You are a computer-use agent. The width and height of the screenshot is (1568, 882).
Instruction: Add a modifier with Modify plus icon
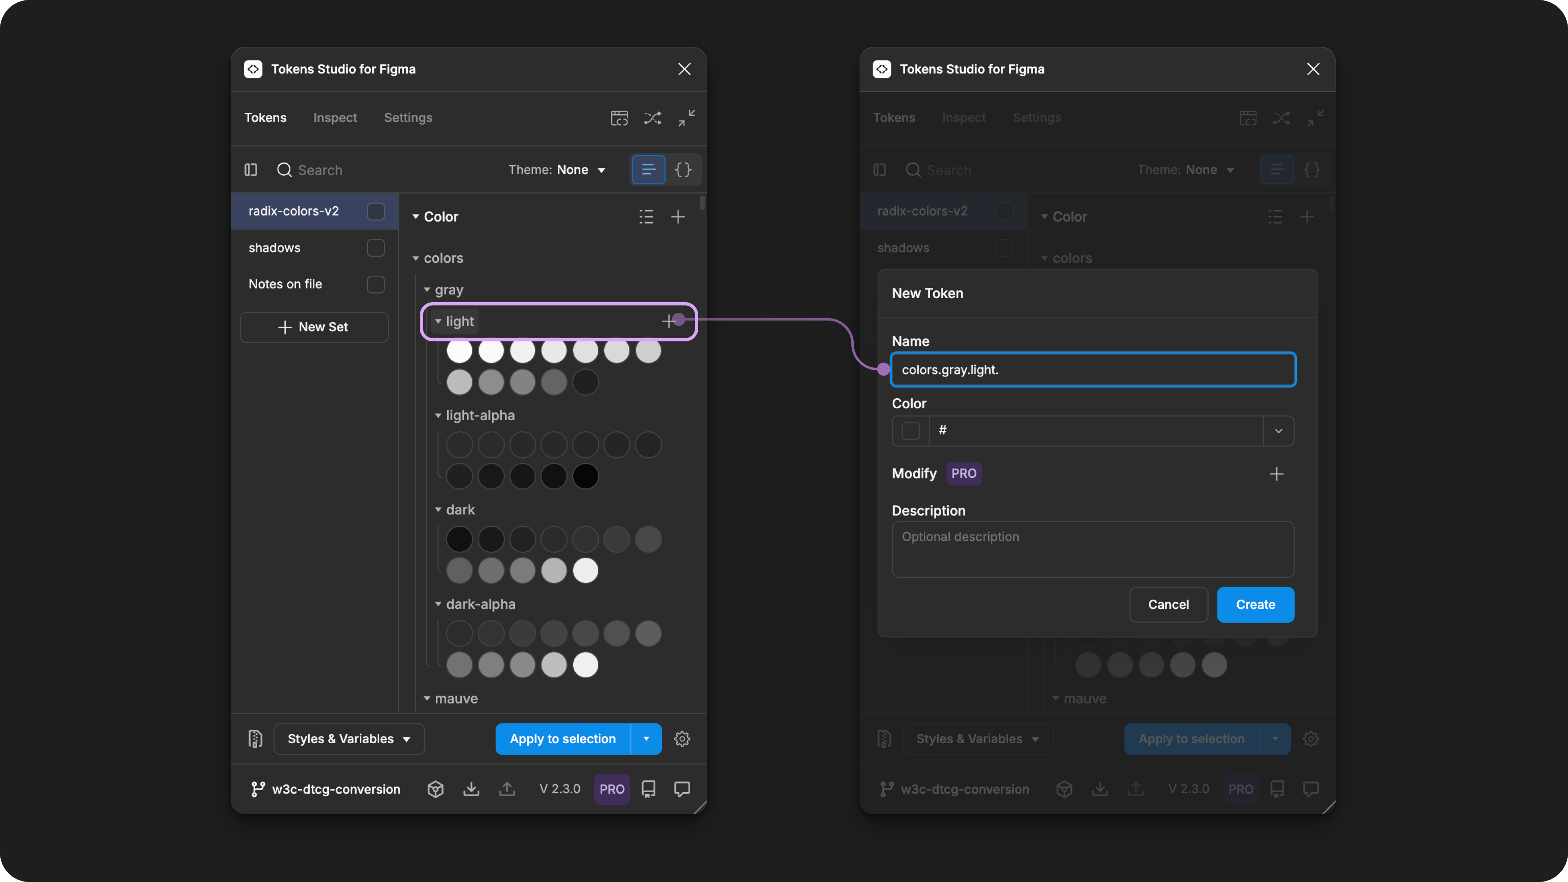click(1276, 474)
